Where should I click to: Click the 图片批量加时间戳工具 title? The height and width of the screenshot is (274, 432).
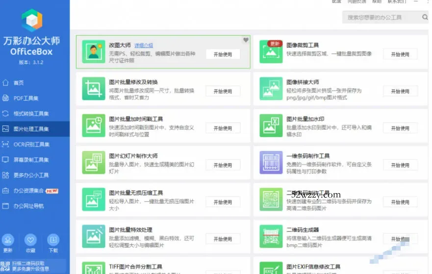(x=136, y=119)
